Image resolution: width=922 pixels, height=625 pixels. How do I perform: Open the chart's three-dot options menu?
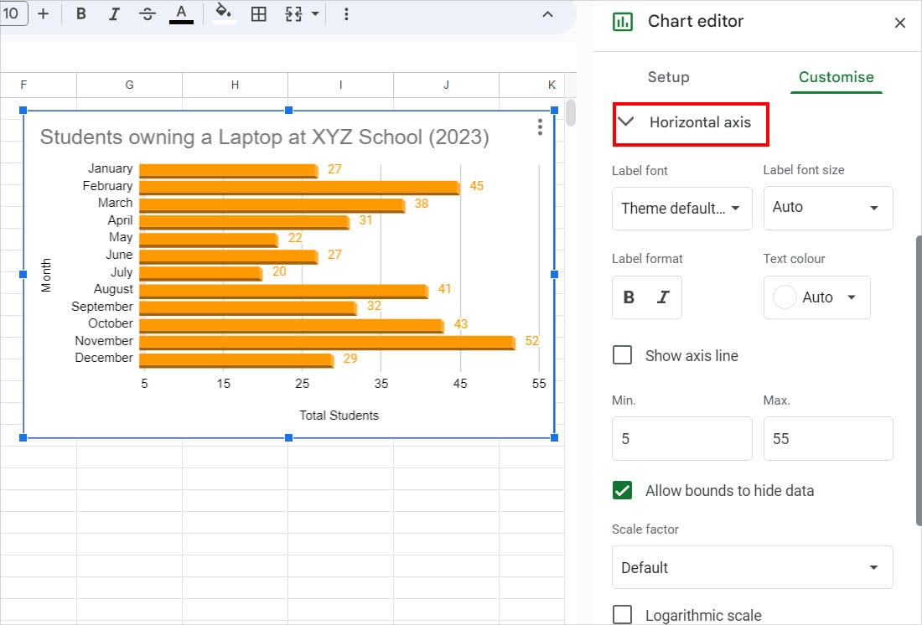(540, 127)
